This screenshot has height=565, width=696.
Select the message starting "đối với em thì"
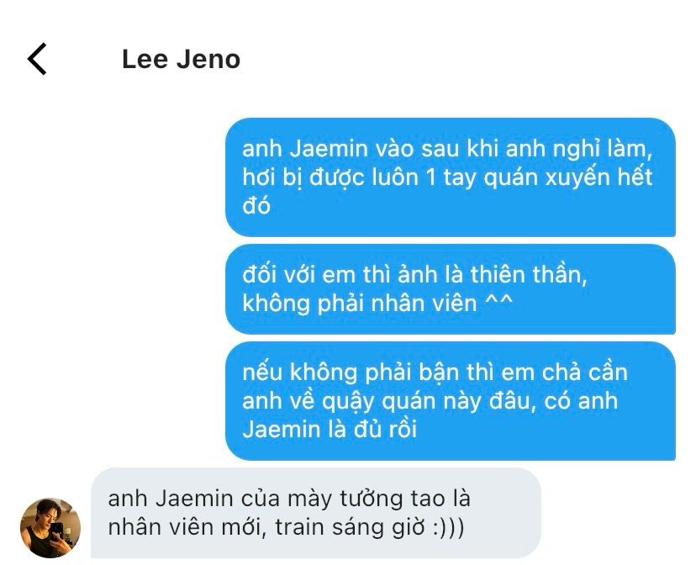coord(451,289)
